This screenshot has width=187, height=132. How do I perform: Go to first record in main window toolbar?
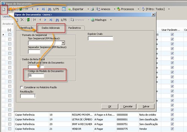click(x=27, y=9)
